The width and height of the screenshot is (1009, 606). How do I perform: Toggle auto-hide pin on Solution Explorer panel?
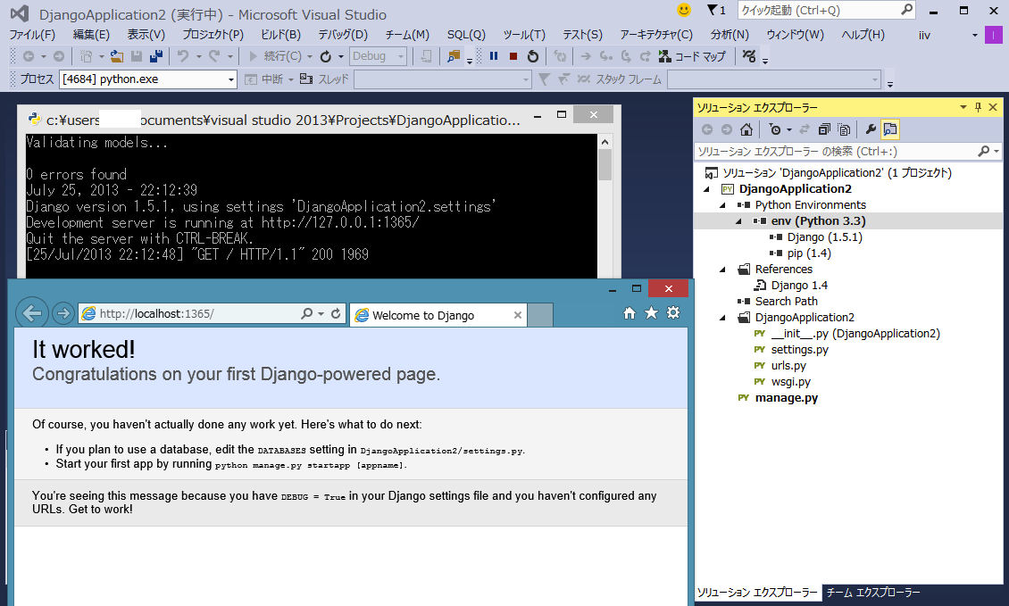979,107
